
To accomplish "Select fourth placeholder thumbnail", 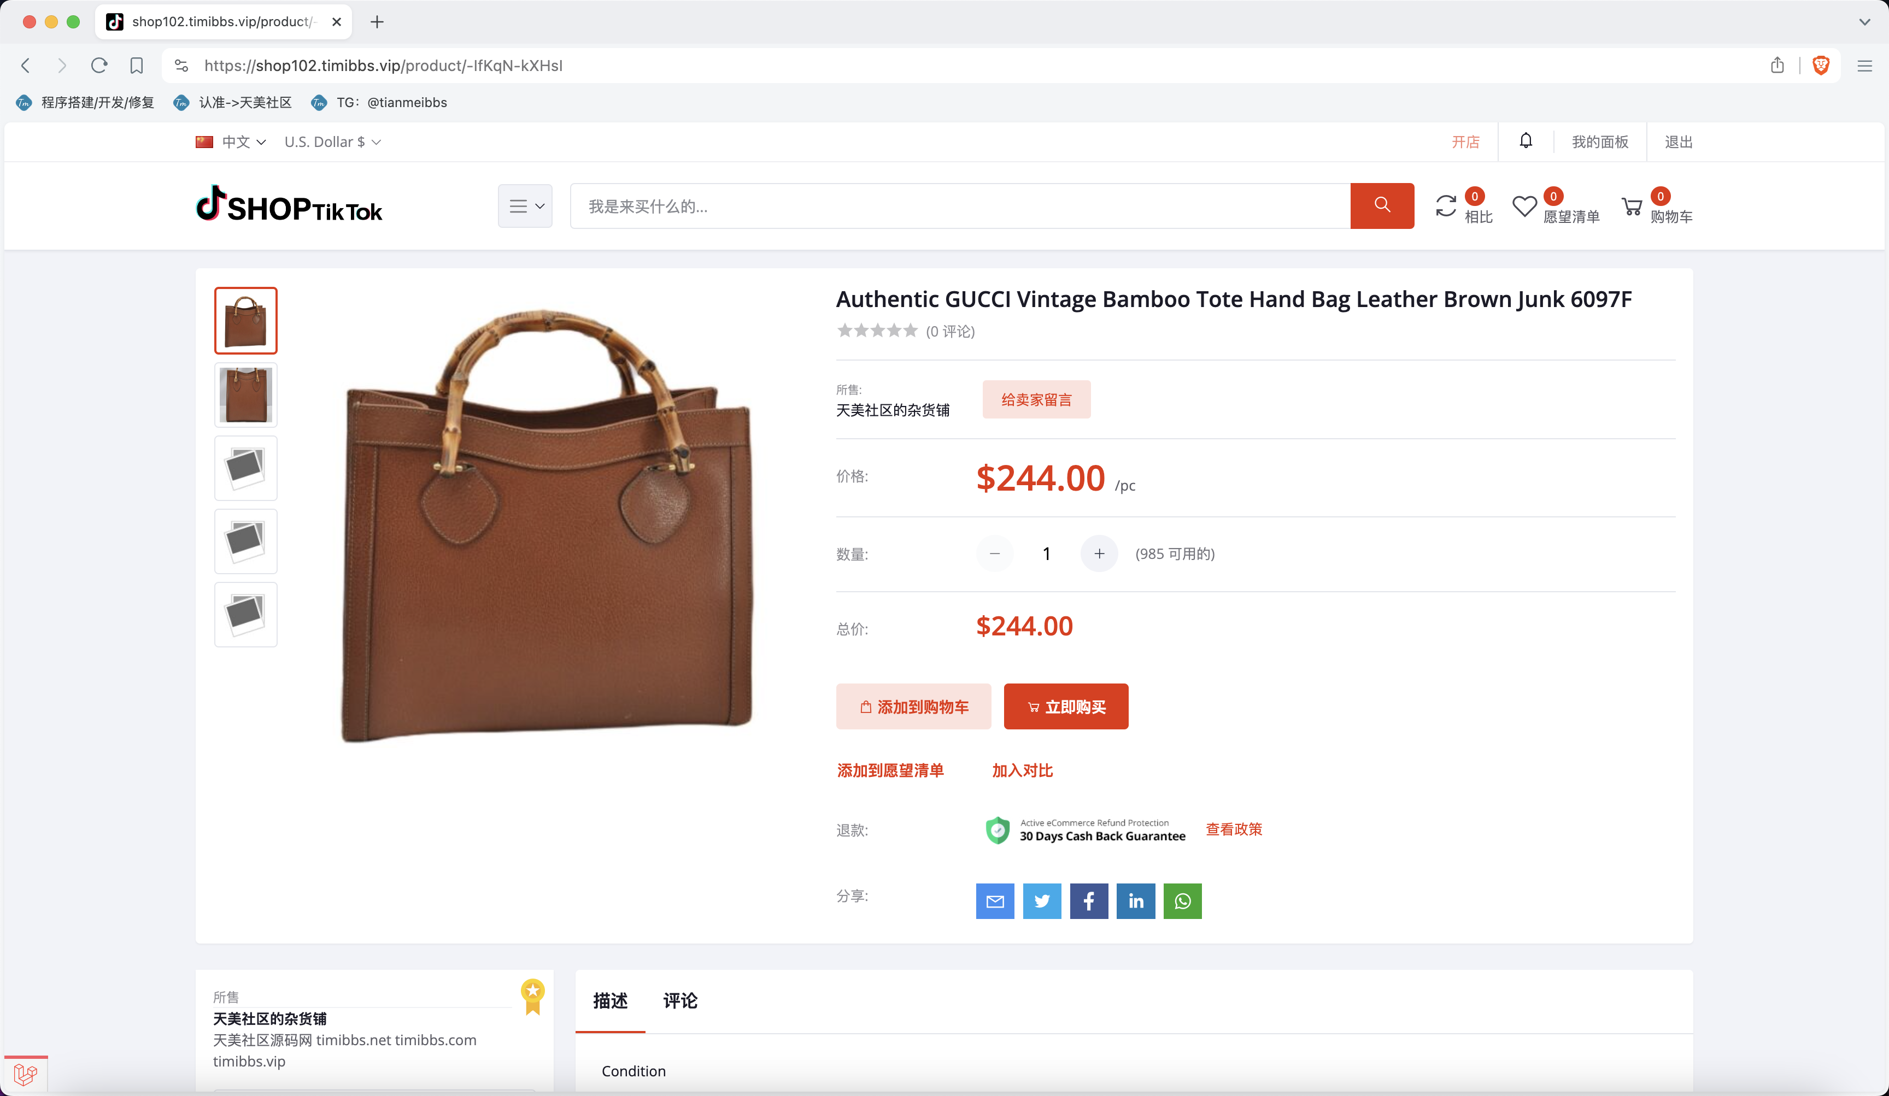I will (x=246, y=541).
